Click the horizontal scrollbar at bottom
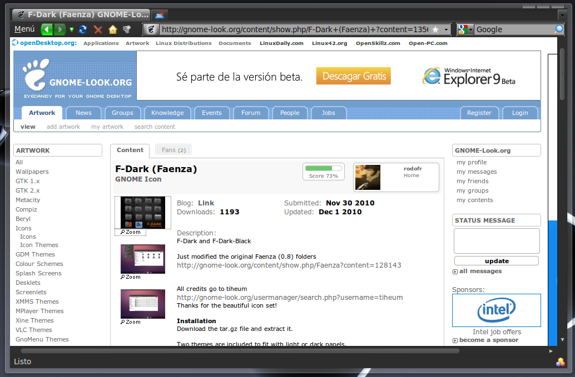The height and width of the screenshot is (377, 575). coord(240,351)
